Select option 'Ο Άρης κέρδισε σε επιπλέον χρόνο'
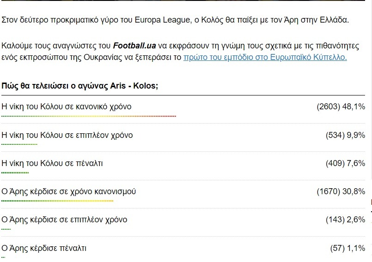This screenshot has height=262, width=372. [x=64, y=220]
